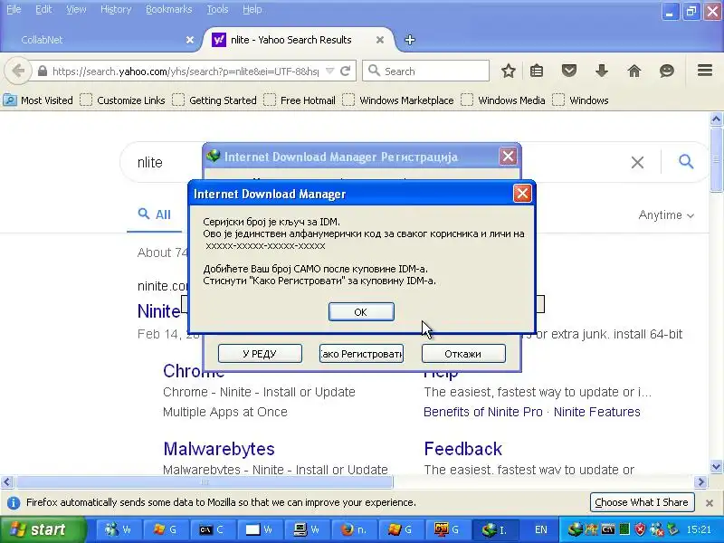This screenshot has width=724, height=543.
Task: Open the Downloads arrow icon
Action: (602, 71)
